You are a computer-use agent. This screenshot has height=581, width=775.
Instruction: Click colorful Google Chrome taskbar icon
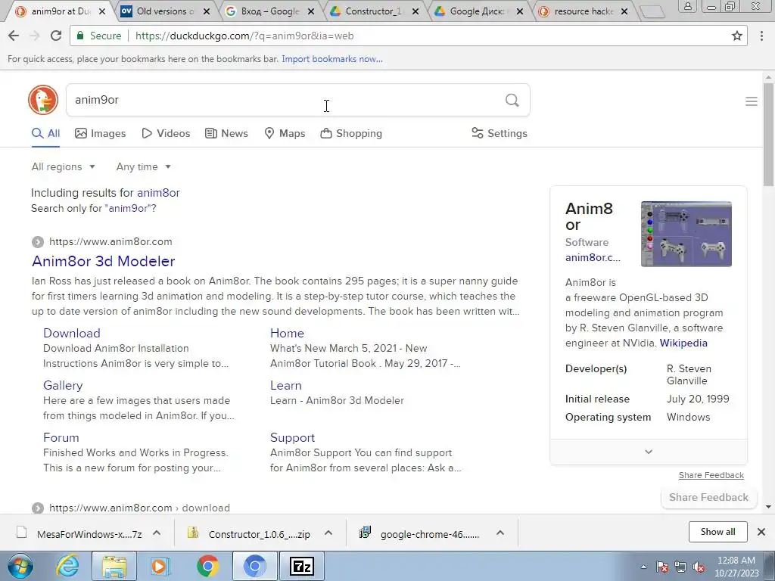207,566
